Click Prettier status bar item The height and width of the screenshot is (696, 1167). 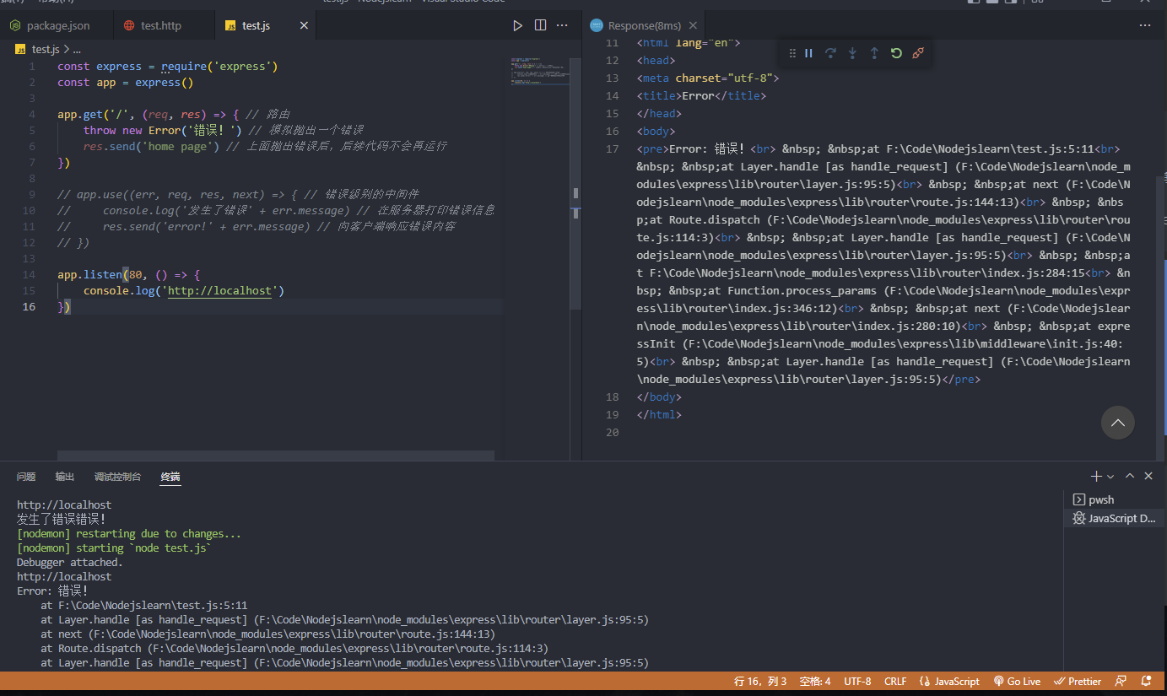click(1078, 682)
